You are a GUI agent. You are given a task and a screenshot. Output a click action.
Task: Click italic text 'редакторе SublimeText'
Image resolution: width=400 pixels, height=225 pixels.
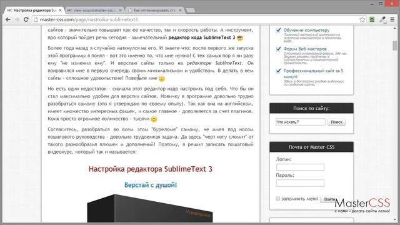[214, 63]
